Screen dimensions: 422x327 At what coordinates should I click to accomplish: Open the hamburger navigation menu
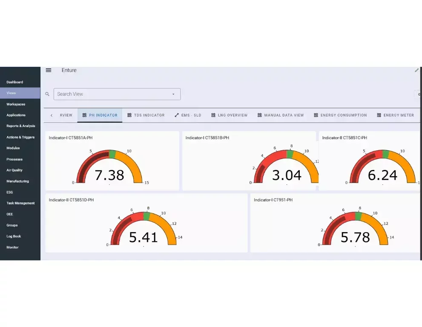[x=48, y=70]
